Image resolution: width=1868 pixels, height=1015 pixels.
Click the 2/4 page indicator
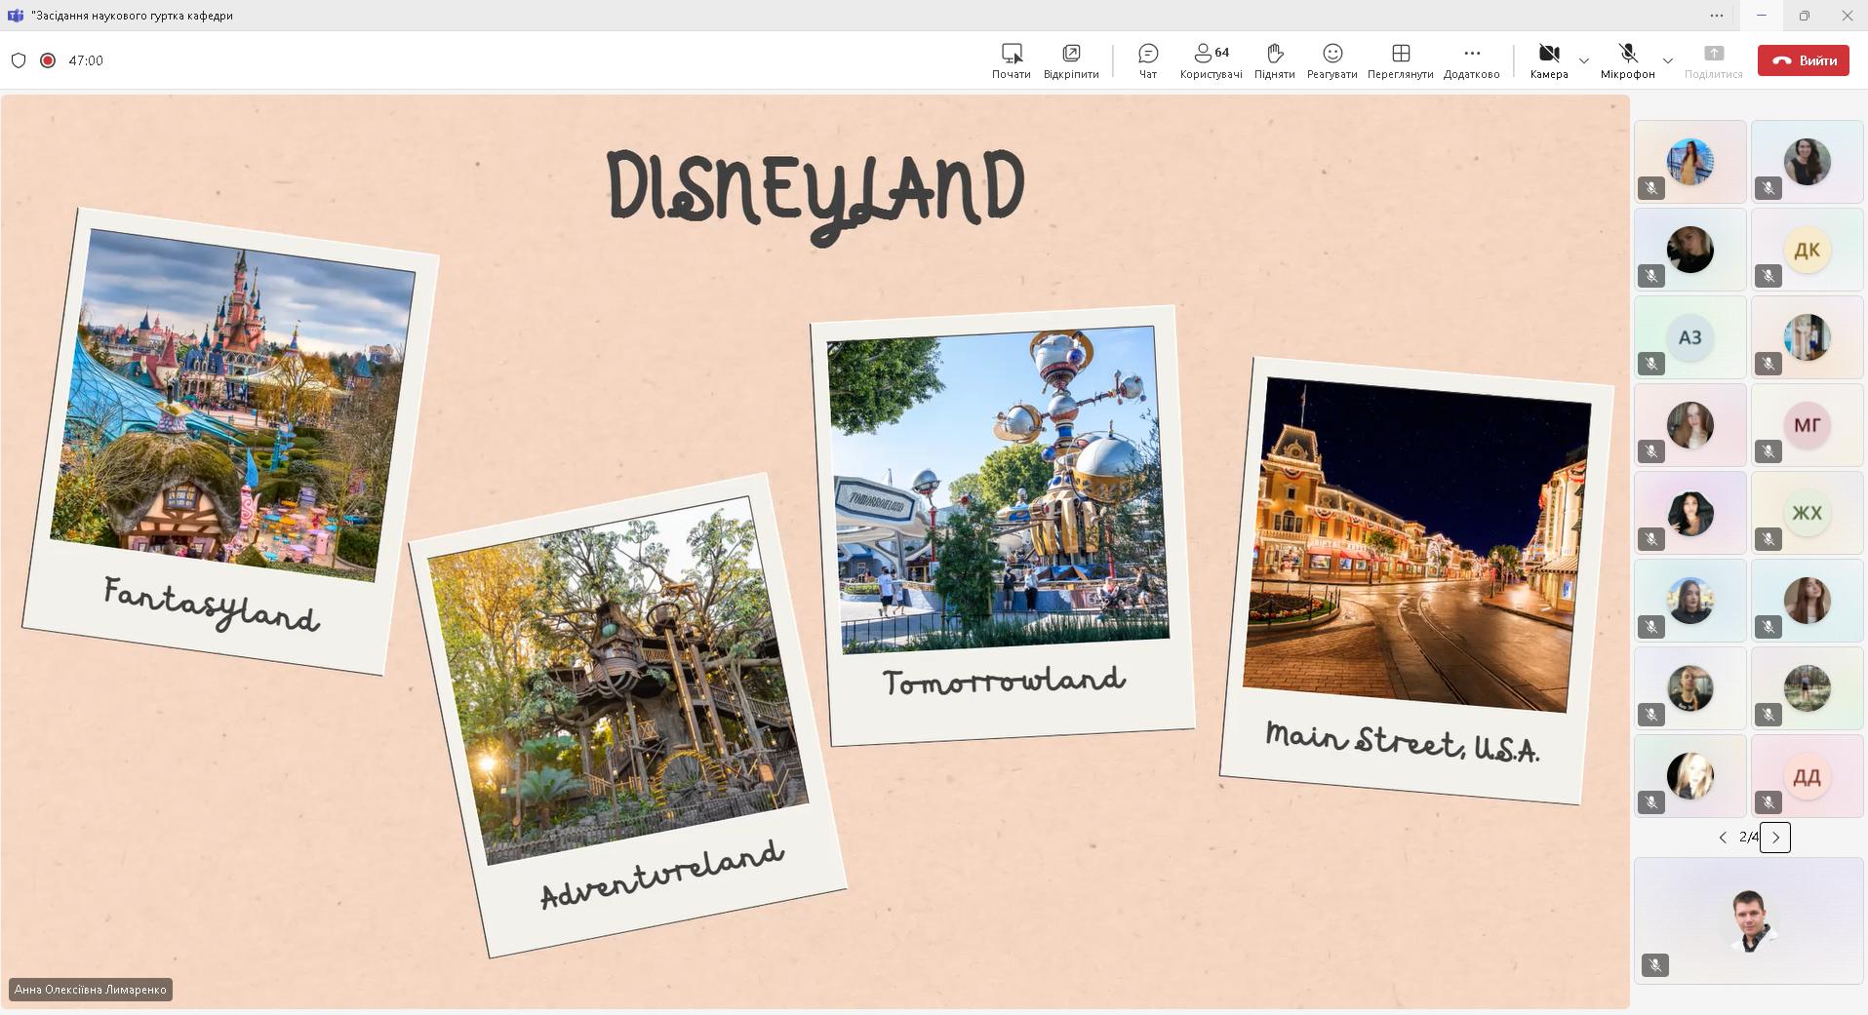(x=1748, y=838)
